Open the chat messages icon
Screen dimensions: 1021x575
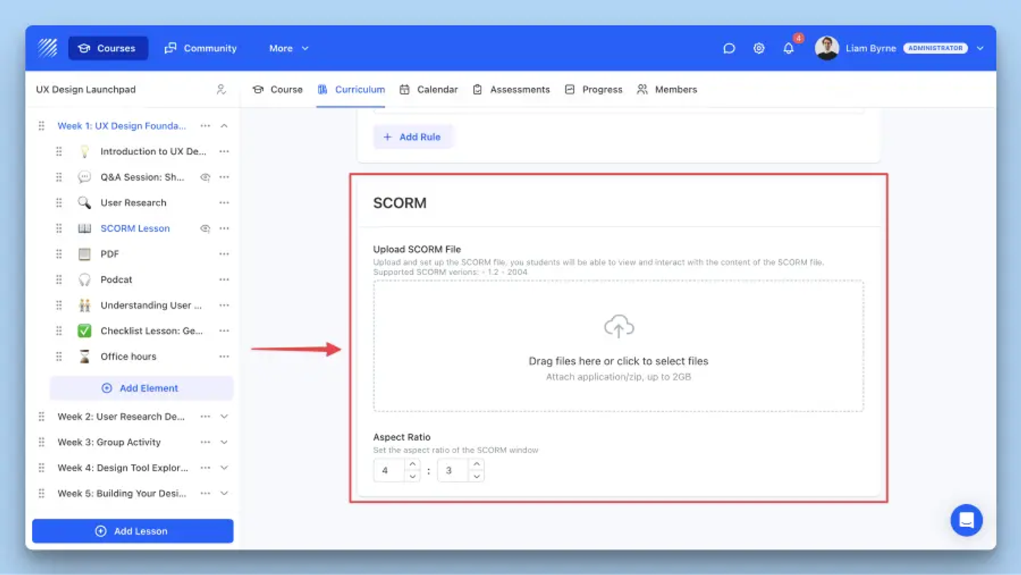click(x=729, y=49)
